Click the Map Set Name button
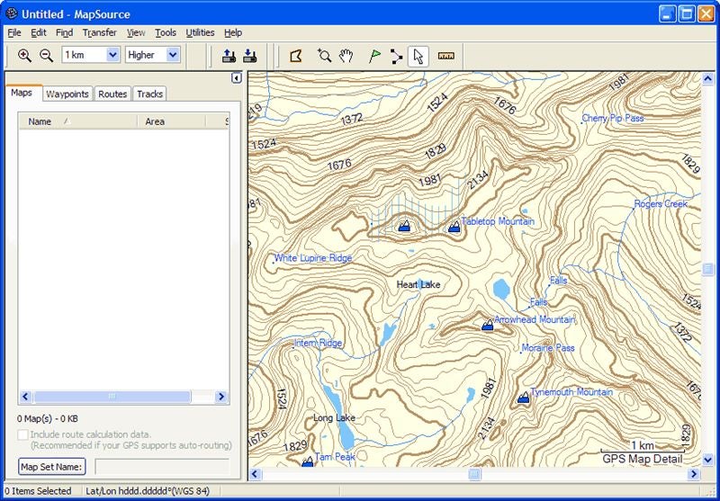 click(x=52, y=467)
